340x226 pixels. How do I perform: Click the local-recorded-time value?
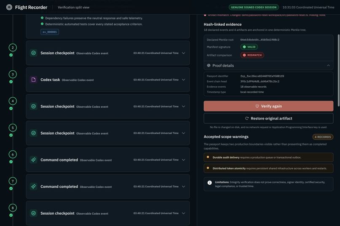tap(252, 92)
